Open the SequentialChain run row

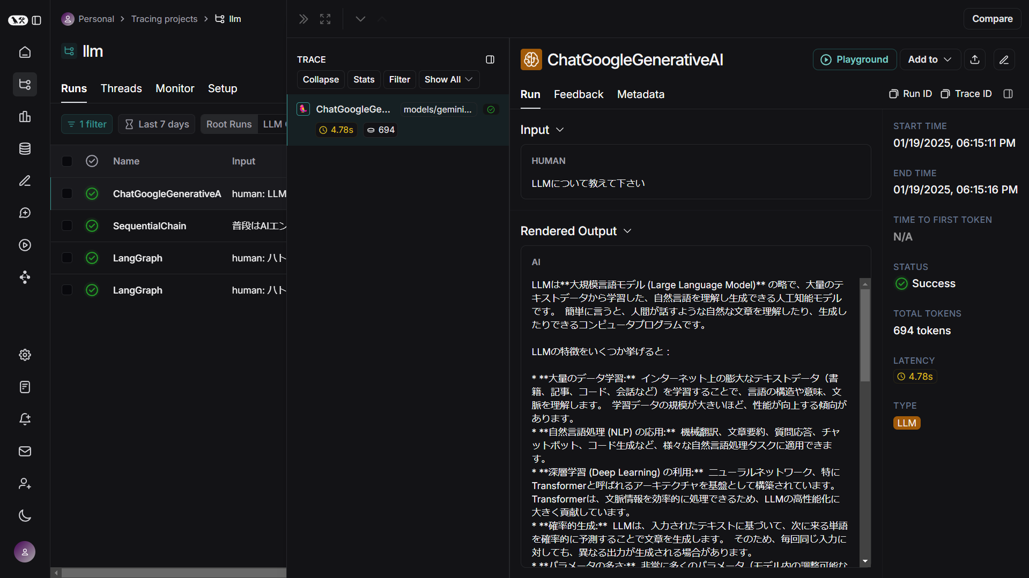(169, 226)
